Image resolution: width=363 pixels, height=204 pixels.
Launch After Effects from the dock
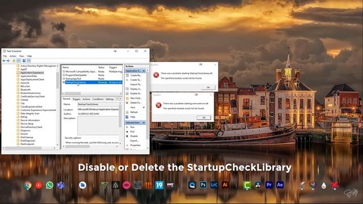280,185
